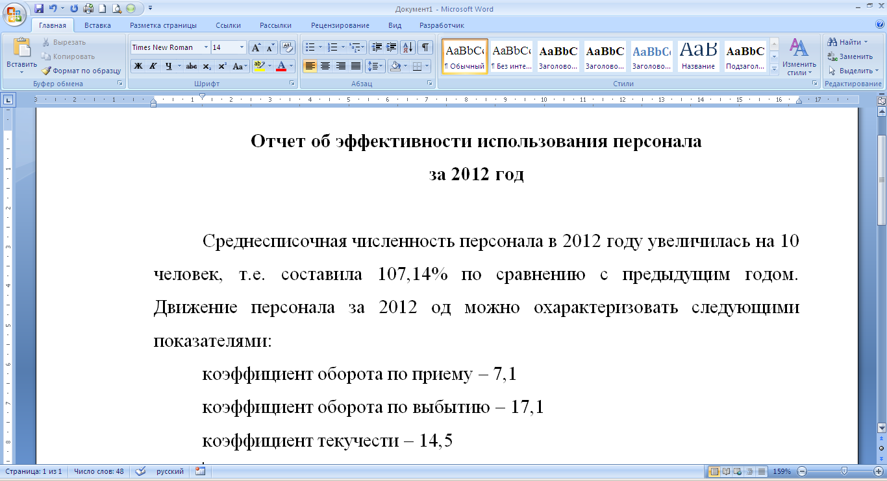Toggle subscript formatting
This screenshot has width=887, height=481.
click(206, 66)
